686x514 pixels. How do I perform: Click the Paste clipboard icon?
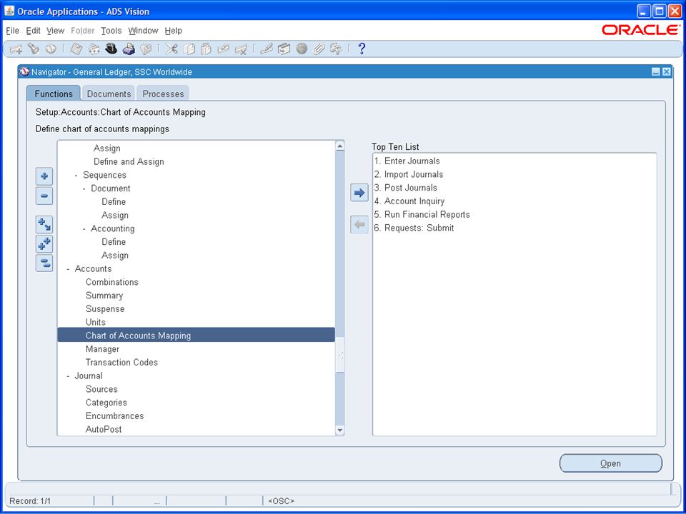(206, 49)
